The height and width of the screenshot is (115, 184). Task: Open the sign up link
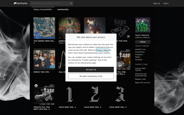[x=156, y=3]
